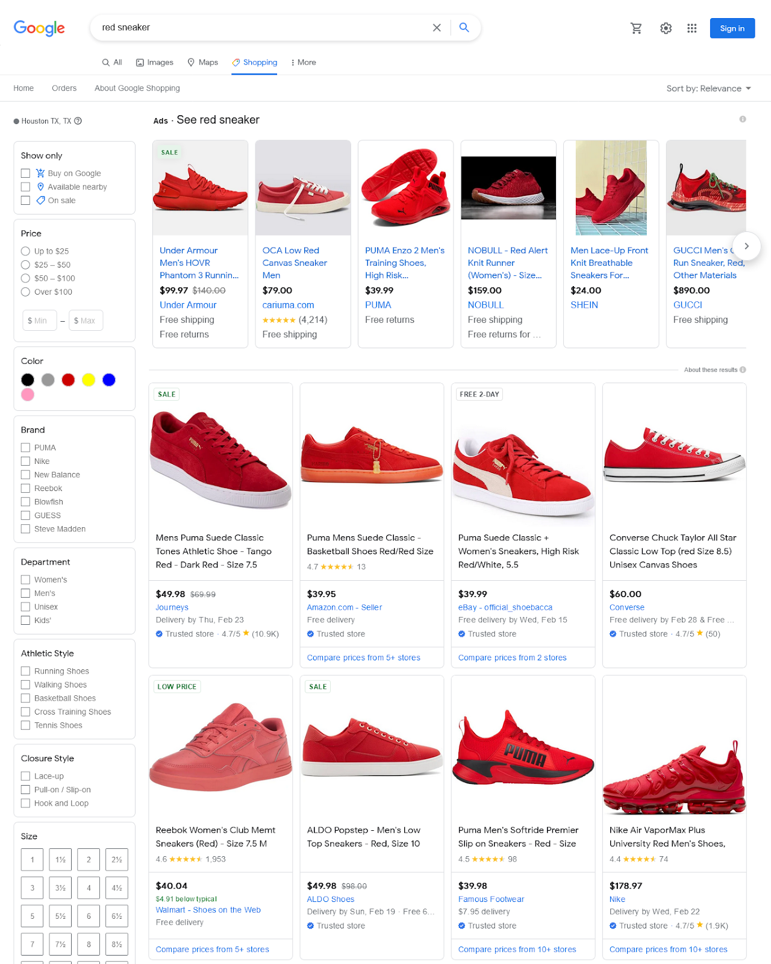This screenshot has height=964, width=771.
Task: Select Up to $25 price range
Action: point(25,251)
